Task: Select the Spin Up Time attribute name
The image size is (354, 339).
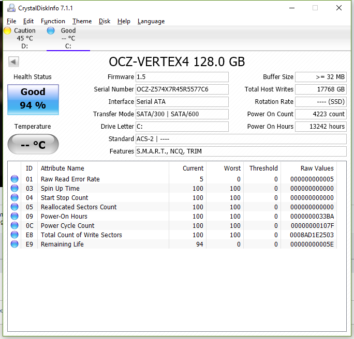Action: tap(60, 189)
